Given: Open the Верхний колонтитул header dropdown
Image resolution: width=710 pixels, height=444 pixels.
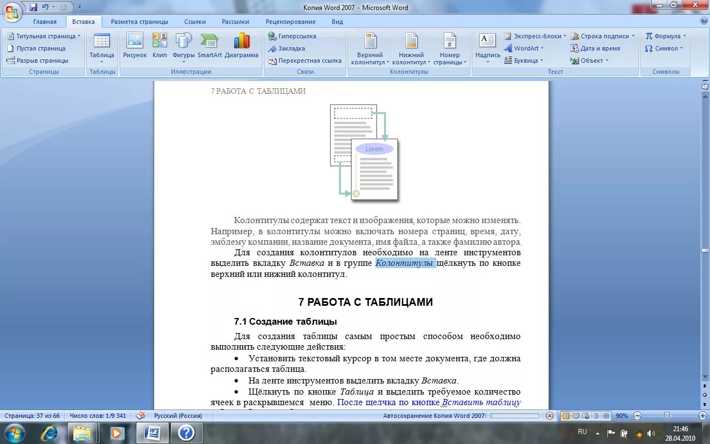Looking at the screenshot, I should [370, 49].
